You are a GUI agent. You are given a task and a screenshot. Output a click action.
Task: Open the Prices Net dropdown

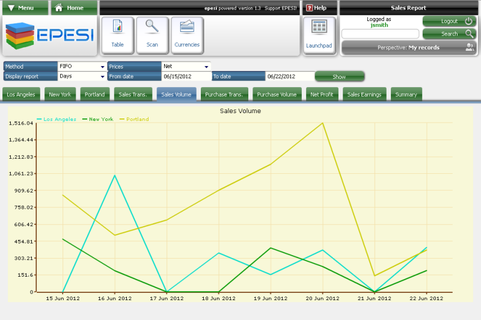[186, 66]
